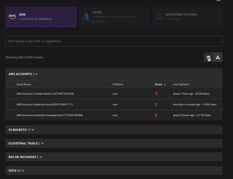Focus the asset search suggestions field
This screenshot has width=233, height=179.
pyautogui.click(x=114, y=41)
